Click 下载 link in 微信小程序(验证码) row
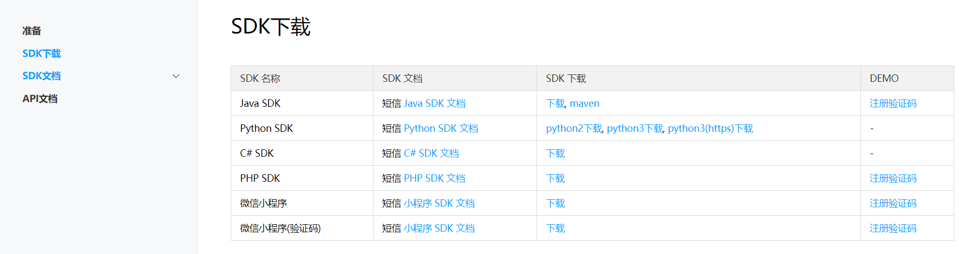Image resolution: width=959 pixels, height=254 pixels. click(555, 228)
